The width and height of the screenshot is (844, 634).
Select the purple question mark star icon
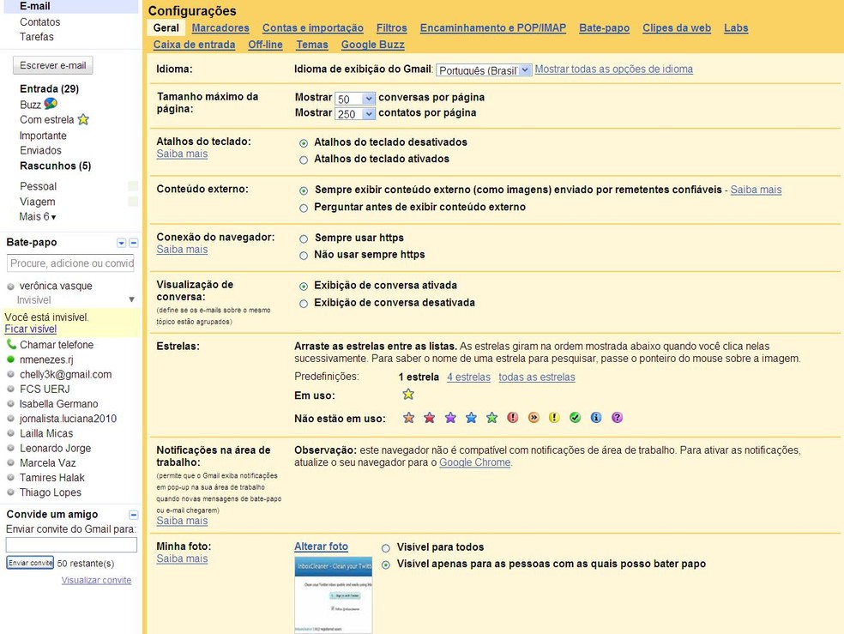616,418
